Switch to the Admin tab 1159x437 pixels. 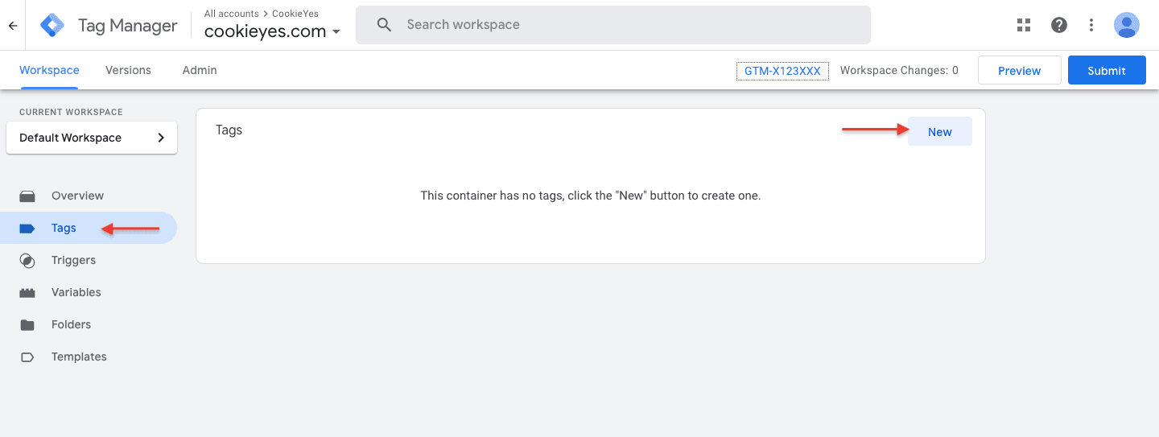point(200,70)
